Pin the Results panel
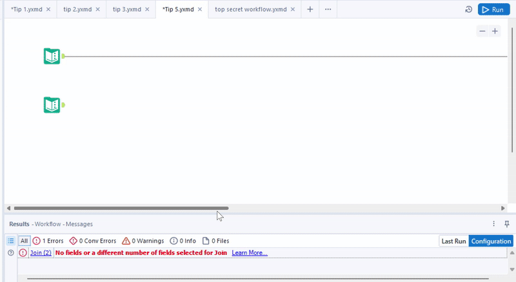Viewport: 516px width, 282px height. (507, 224)
